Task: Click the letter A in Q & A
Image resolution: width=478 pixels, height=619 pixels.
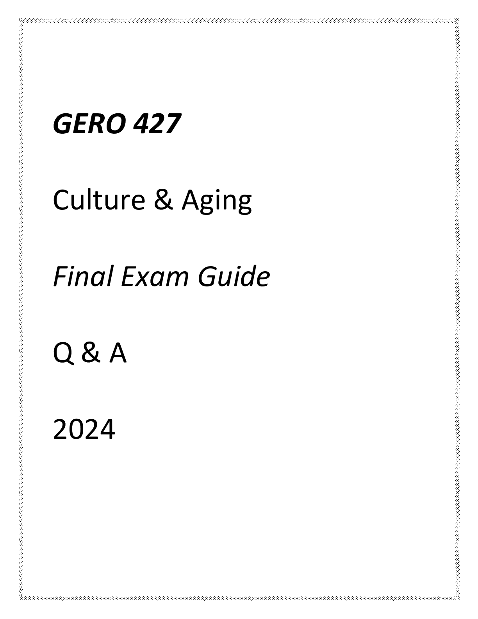Action: pyautogui.click(x=118, y=353)
